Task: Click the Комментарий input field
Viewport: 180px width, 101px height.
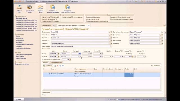Action: click(107, 92)
